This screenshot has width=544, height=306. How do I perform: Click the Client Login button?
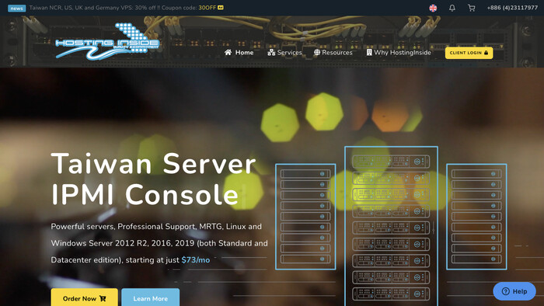(x=469, y=53)
